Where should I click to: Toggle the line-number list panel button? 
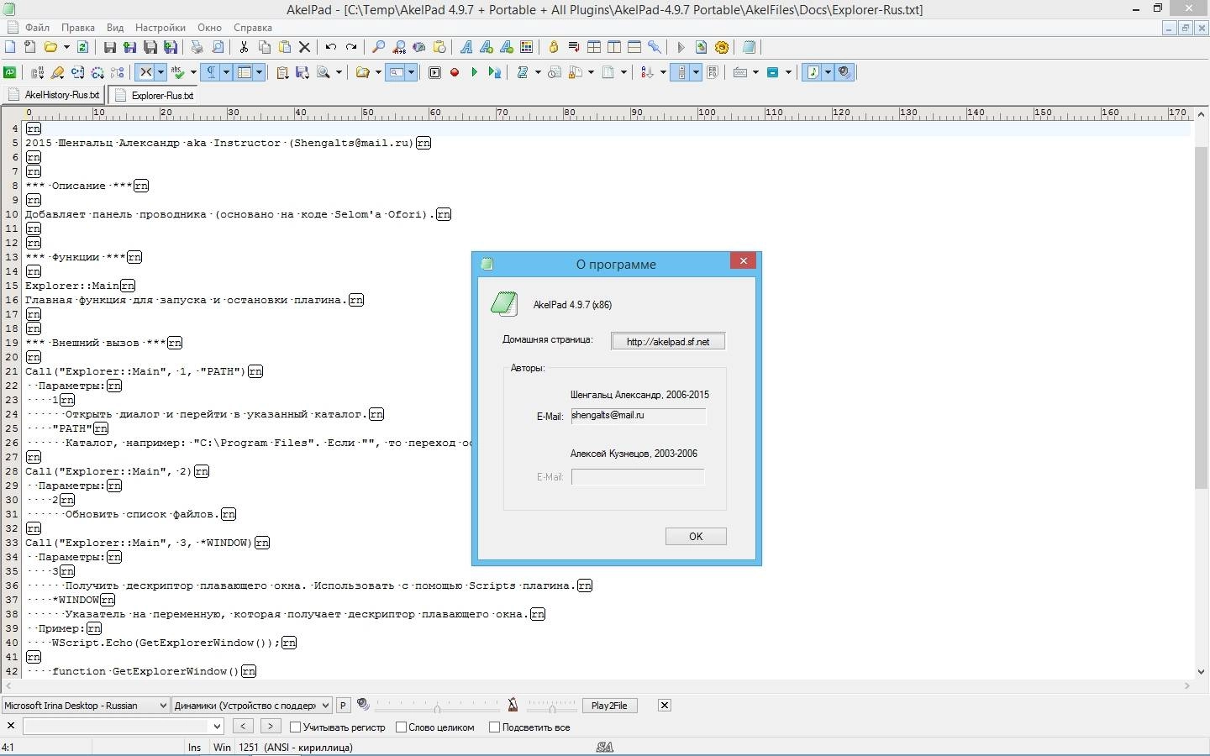pos(244,72)
